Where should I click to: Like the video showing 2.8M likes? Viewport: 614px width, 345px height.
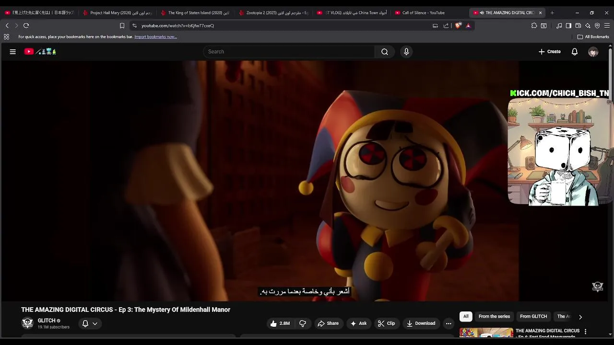[280, 323]
